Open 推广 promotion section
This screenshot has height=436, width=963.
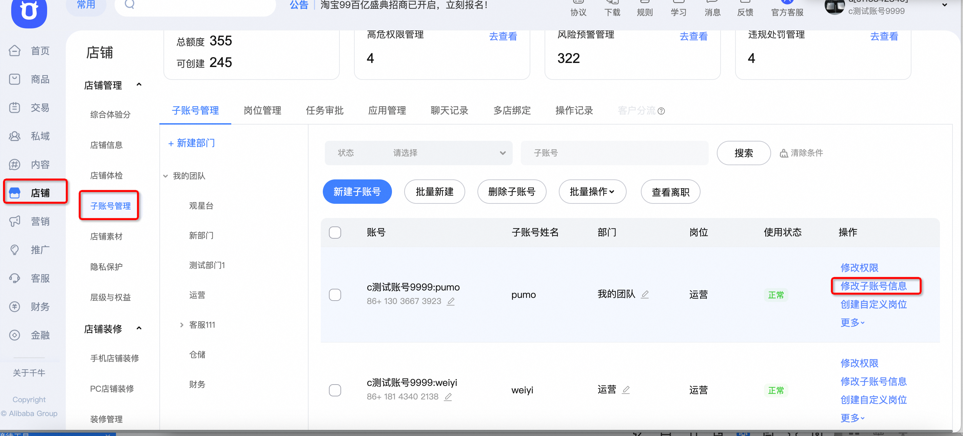29,249
